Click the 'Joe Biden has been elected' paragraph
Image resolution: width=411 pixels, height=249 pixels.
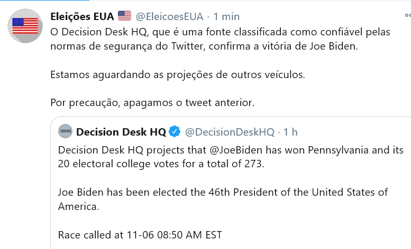(223, 199)
